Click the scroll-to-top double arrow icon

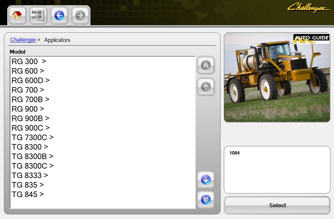coord(206,65)
